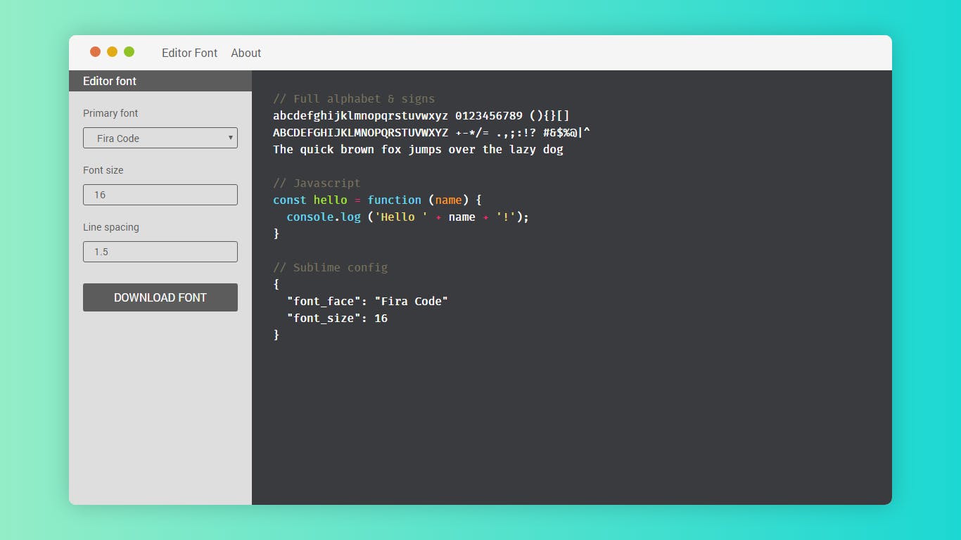Select Fira Code in the font selector
Screen dimensions: 961x540
click(160, 138)
